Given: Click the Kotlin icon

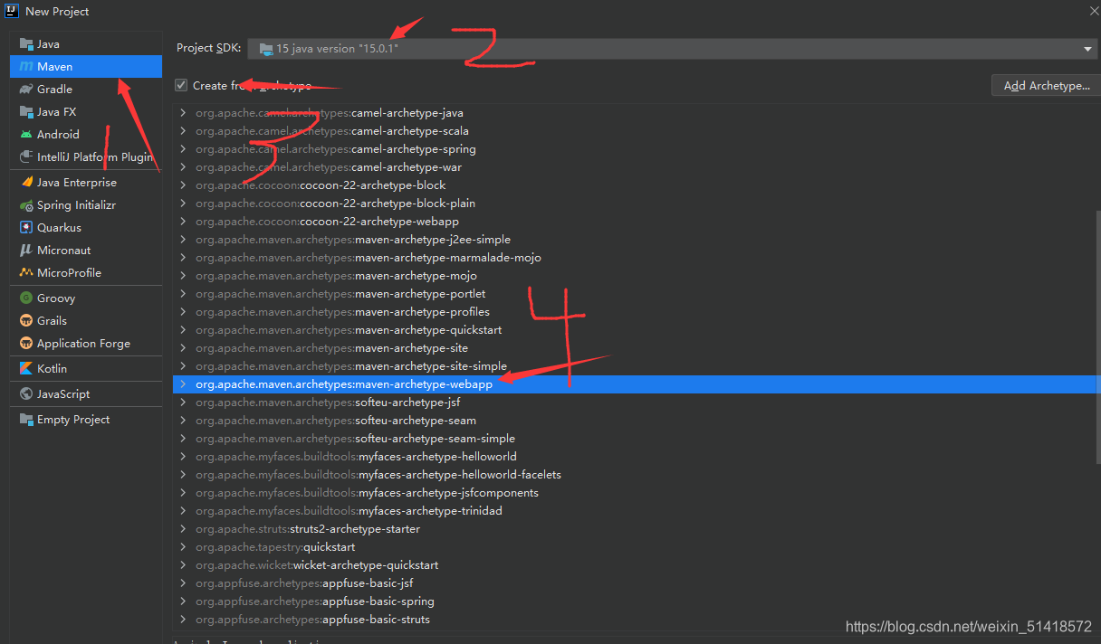Looking at the screenshot, I should click(x=25, y=368).
